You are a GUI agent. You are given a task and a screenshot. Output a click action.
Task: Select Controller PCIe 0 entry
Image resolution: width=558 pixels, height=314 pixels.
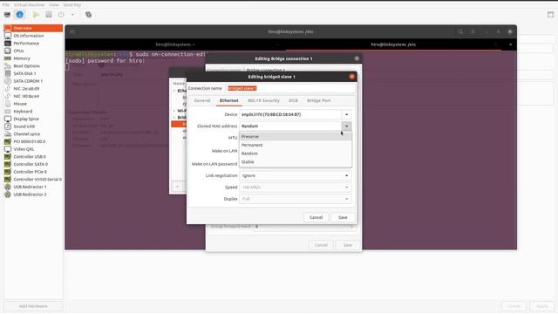tap(33, 172)
